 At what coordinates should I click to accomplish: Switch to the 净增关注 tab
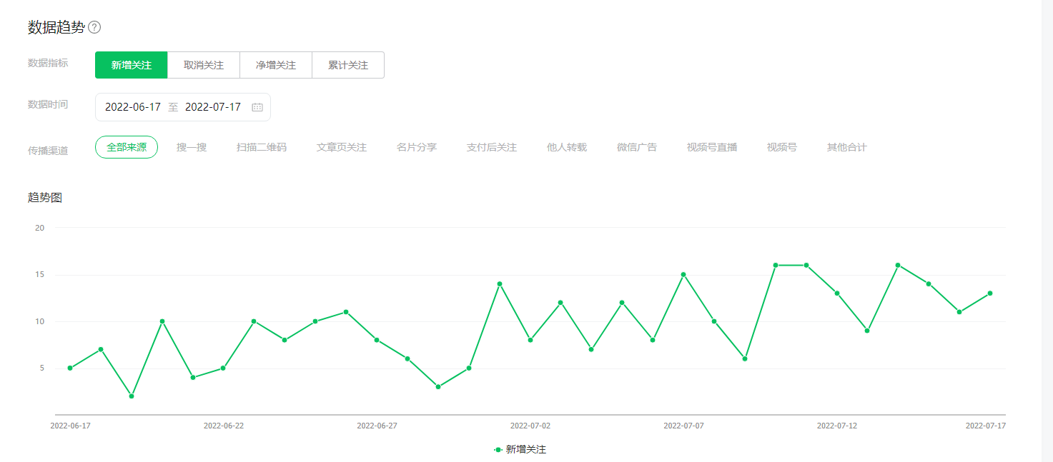point(276,65)
